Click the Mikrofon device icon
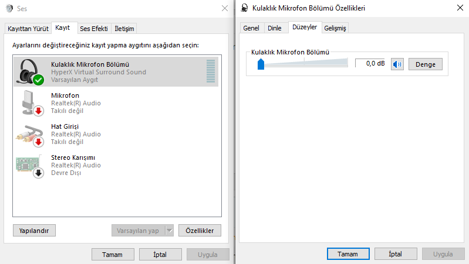469x264 pixels. coord(31,103)
